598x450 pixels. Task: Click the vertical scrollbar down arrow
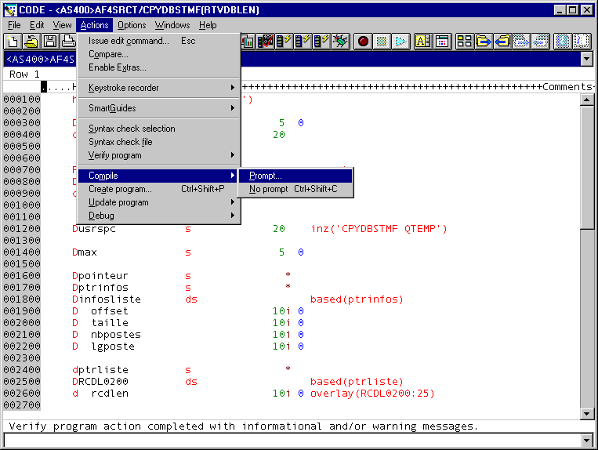(585, 413)
